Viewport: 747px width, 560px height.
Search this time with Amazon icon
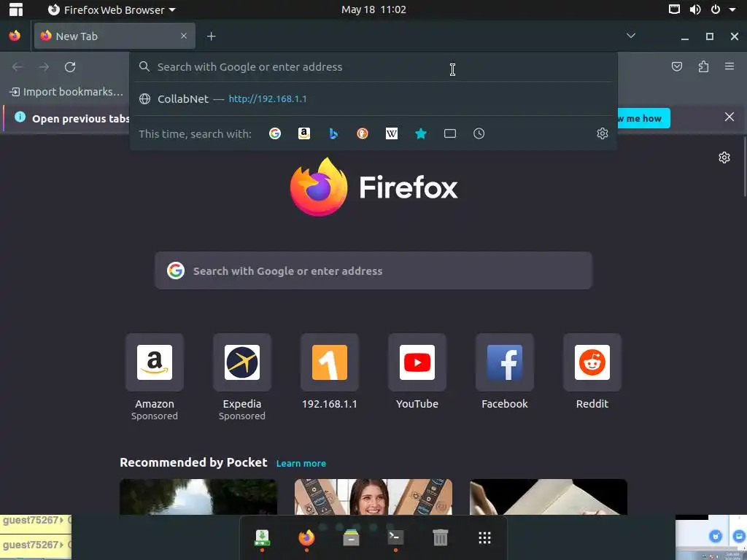[x=304, y=134]
